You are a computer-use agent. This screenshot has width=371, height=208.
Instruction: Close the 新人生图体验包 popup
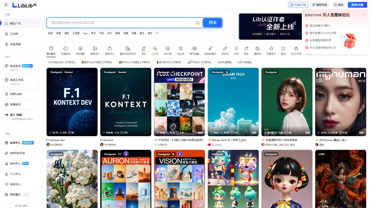pos(364,14)
